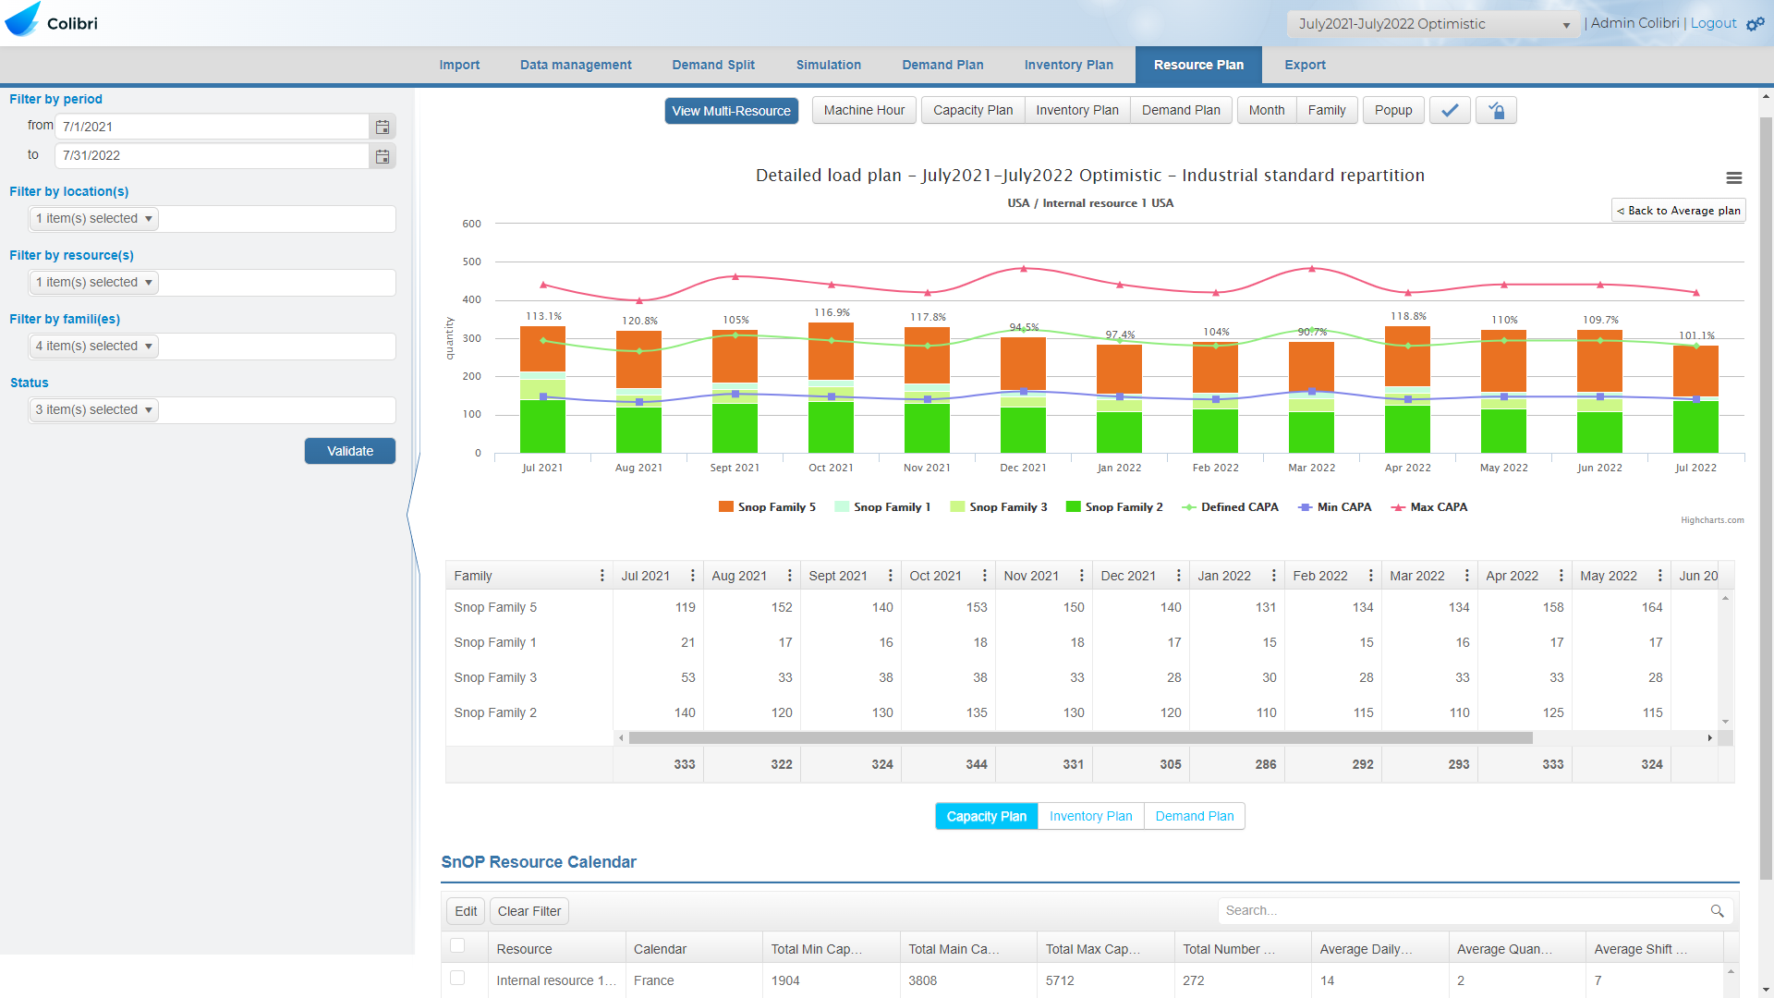Toggle header select-all checkbox in Resource Calendar

[x=457, y=945]
